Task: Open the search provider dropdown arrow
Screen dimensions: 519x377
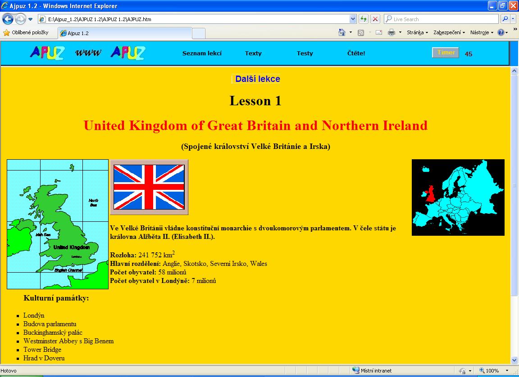Action: click(x=513, y=19)
